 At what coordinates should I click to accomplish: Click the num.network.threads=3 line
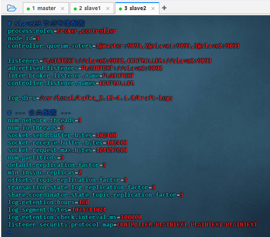coord(45,120)
